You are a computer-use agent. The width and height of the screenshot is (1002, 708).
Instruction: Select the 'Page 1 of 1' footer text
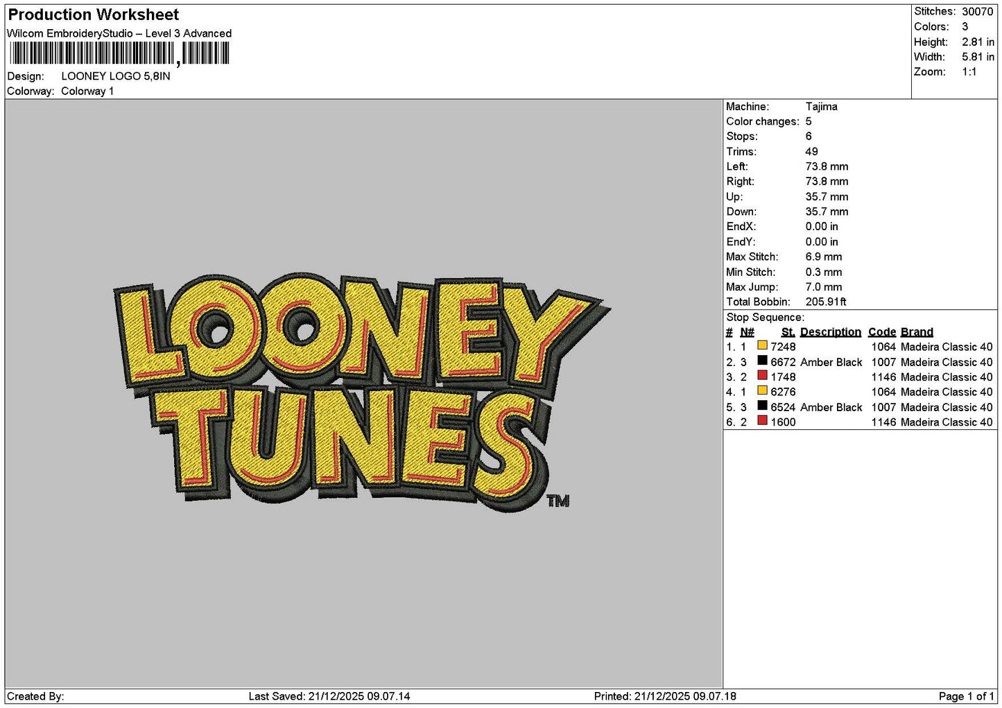[966, 696]
